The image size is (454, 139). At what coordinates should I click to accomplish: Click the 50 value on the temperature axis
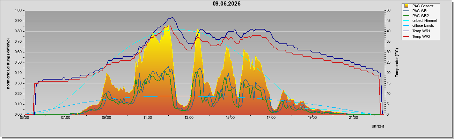click(x=388, y=10)
